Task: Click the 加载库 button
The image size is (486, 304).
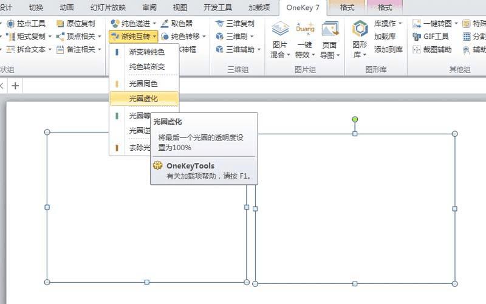Action: point(385,36)
